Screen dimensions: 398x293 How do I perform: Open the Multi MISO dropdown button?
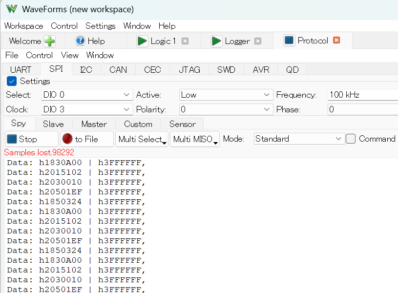point(195,139)
